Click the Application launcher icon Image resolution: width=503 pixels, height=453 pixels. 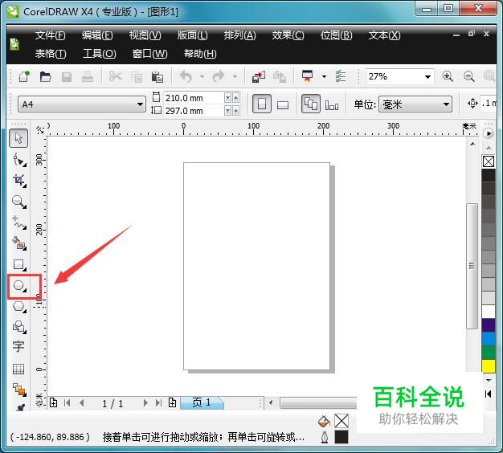[307, 76]
